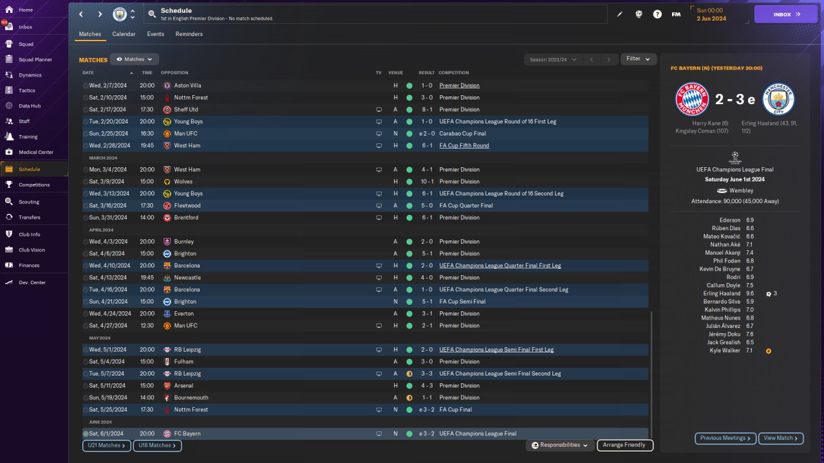Click the globe icon beside the pencil
The image size is (824, 463).
point(639,14)
